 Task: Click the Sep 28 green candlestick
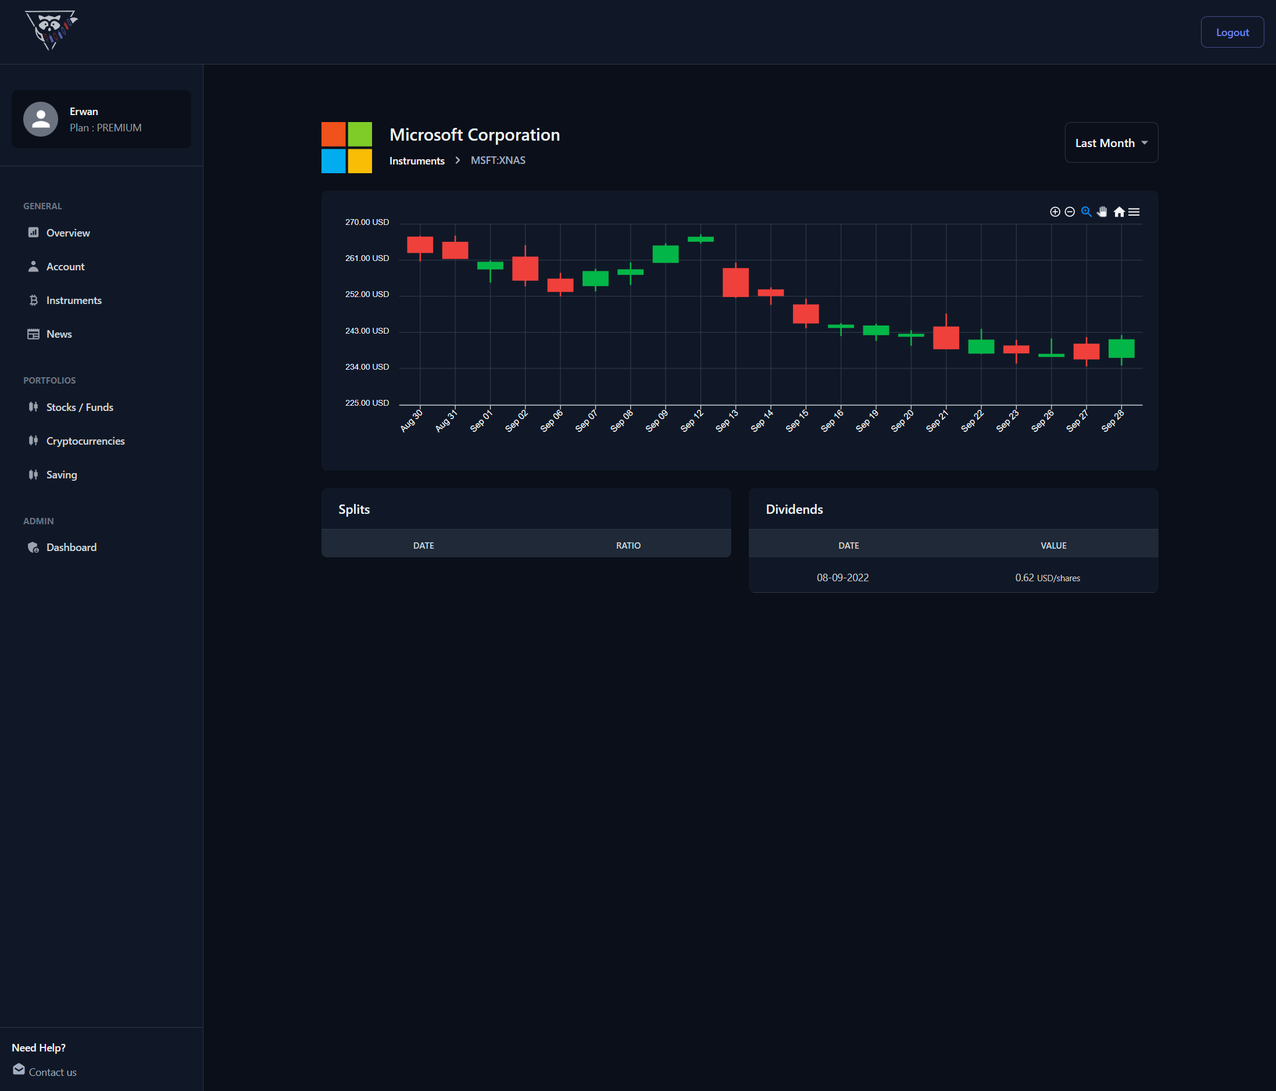[1121, 349]
